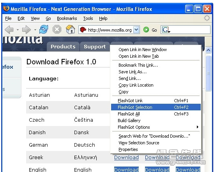Image resolution: width=214 pixels, height=172 pixels.
Task: Select FlashGot Selection
Action: tap(156, 107)
